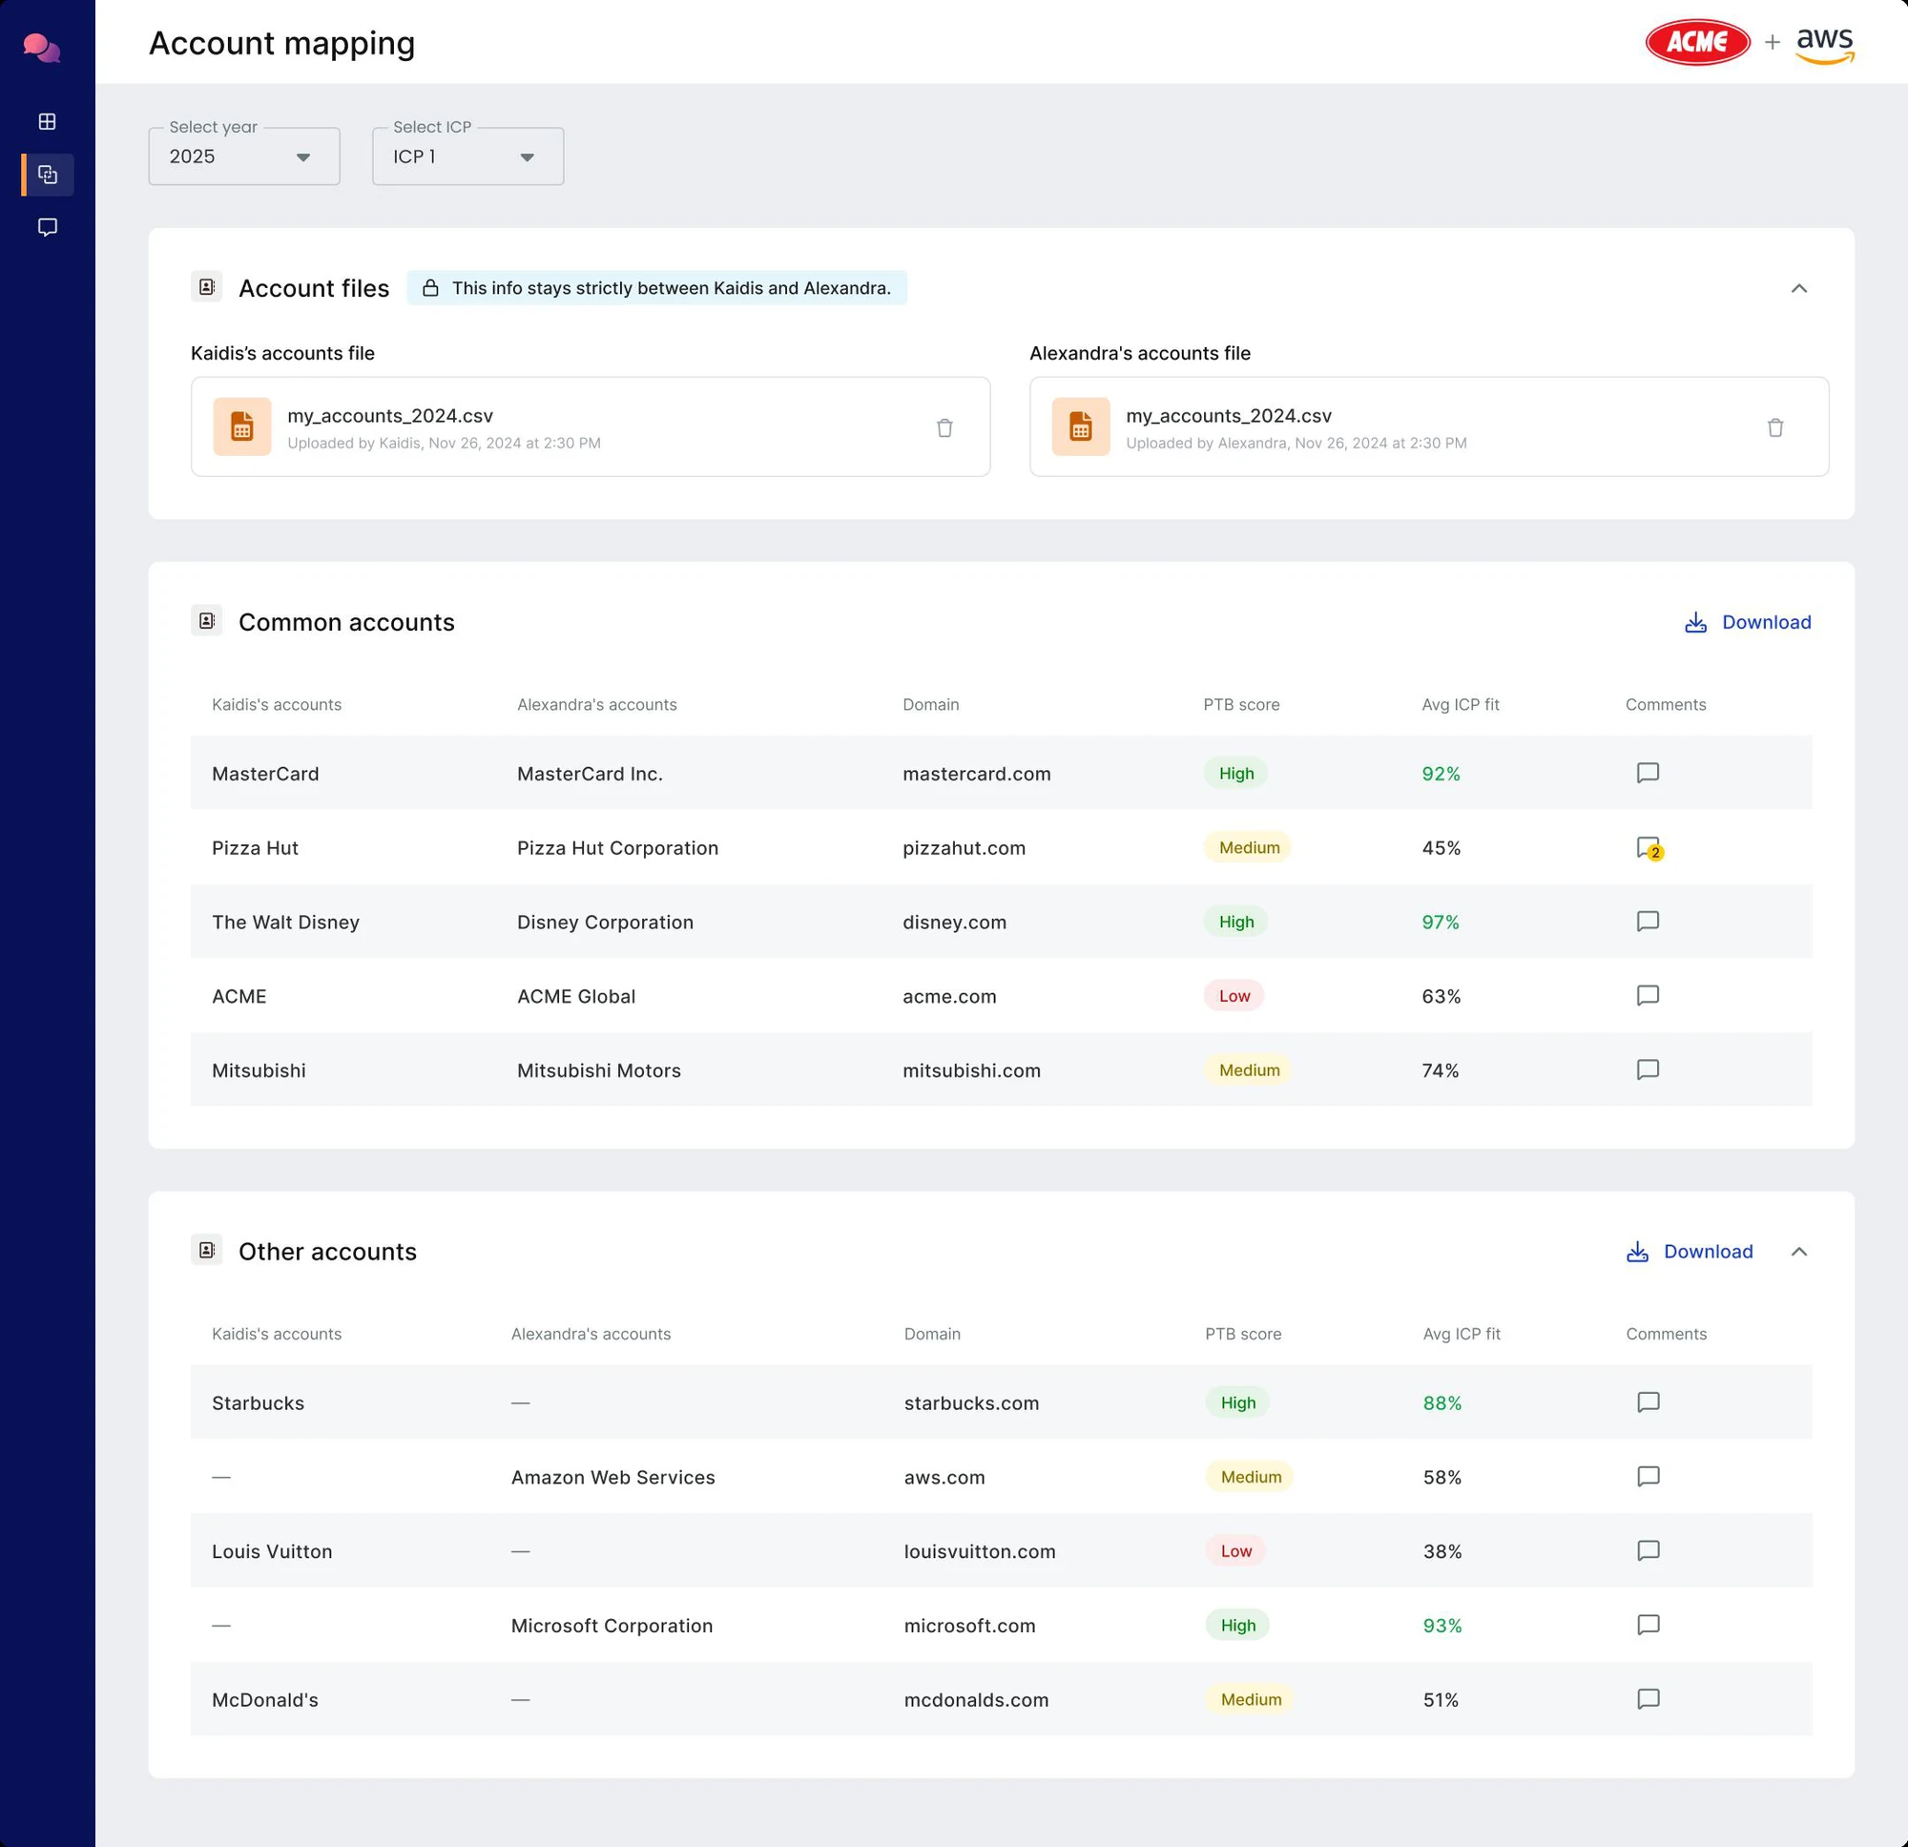Click the Low badge for Louis Vuitton

(1236, 1550)
